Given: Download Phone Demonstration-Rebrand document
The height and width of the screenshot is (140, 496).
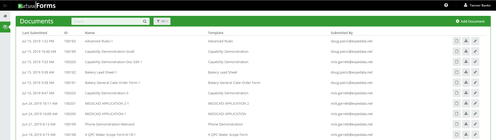Looking at the screenshot, I should pos(466,124).
